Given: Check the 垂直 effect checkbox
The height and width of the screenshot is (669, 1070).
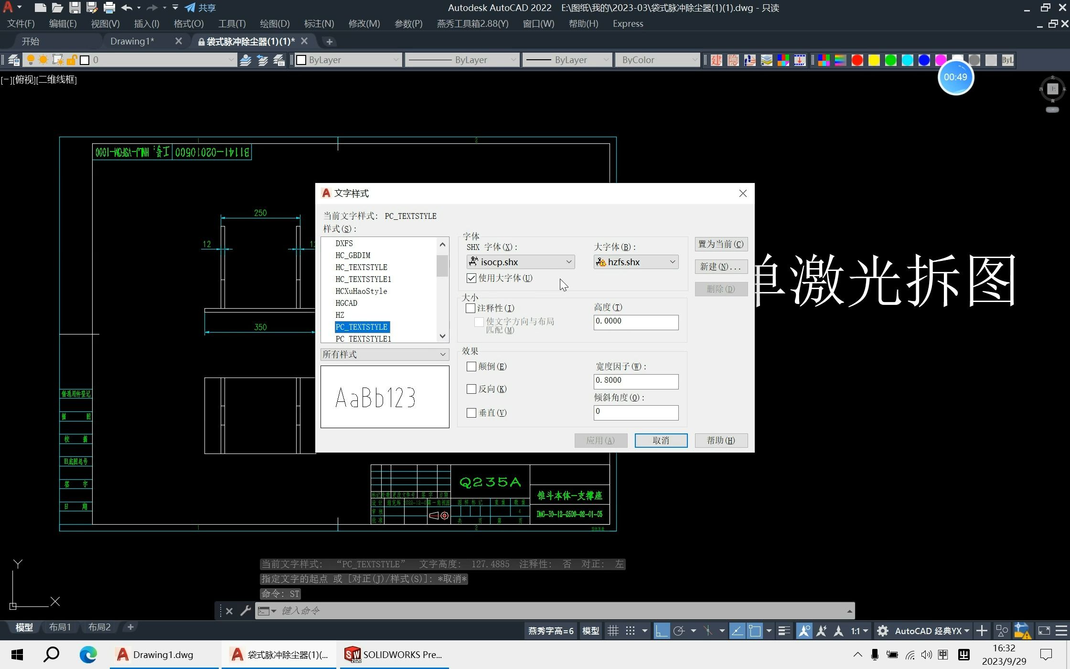Looking at the screenshot, I should click(471, 412).
